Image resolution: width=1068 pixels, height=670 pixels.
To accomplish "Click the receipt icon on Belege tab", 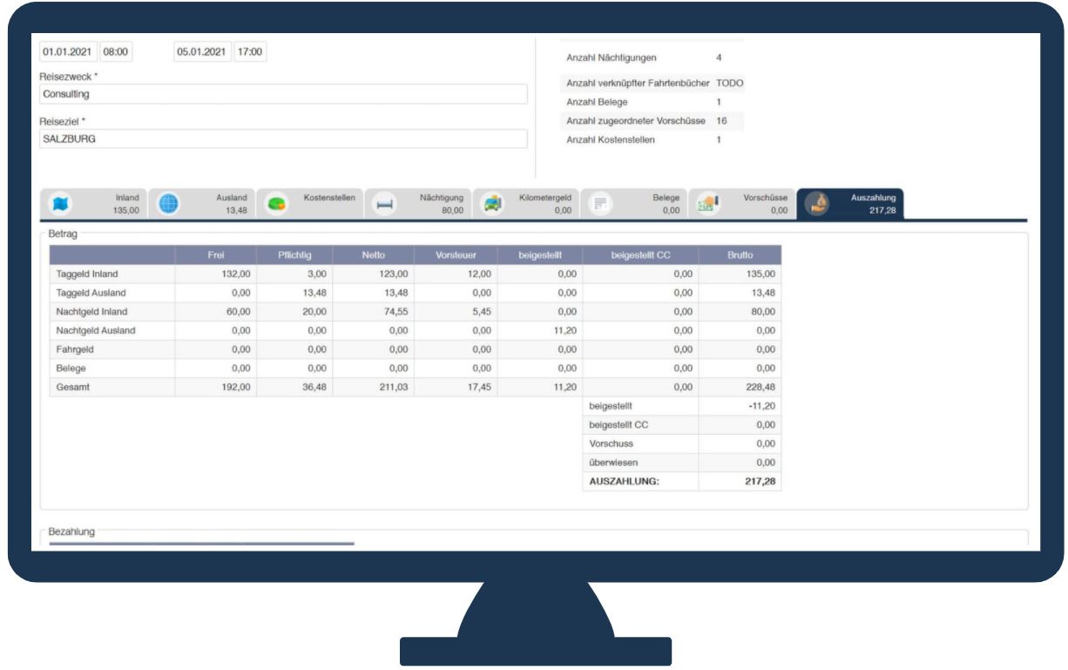I will [599, 204].
